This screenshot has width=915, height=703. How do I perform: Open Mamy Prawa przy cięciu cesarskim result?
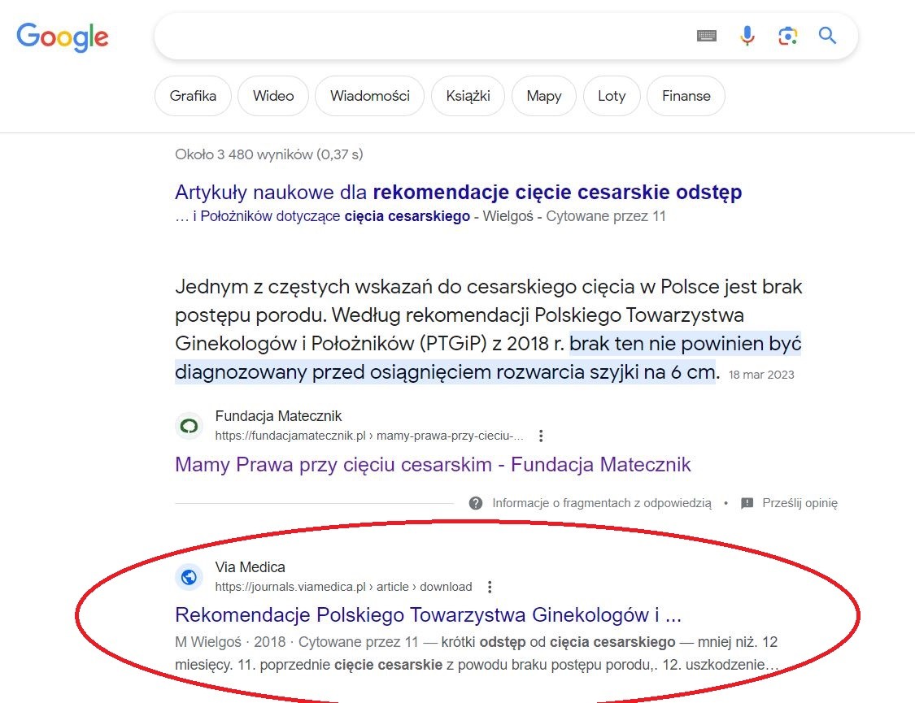click(433, 465)
